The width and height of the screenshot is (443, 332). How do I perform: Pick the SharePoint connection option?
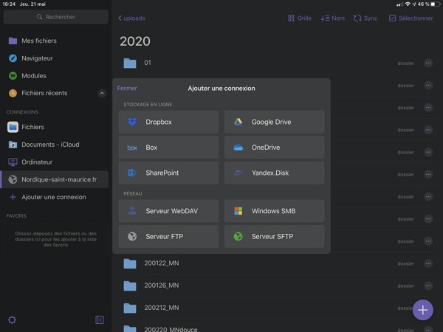point(168,173)
